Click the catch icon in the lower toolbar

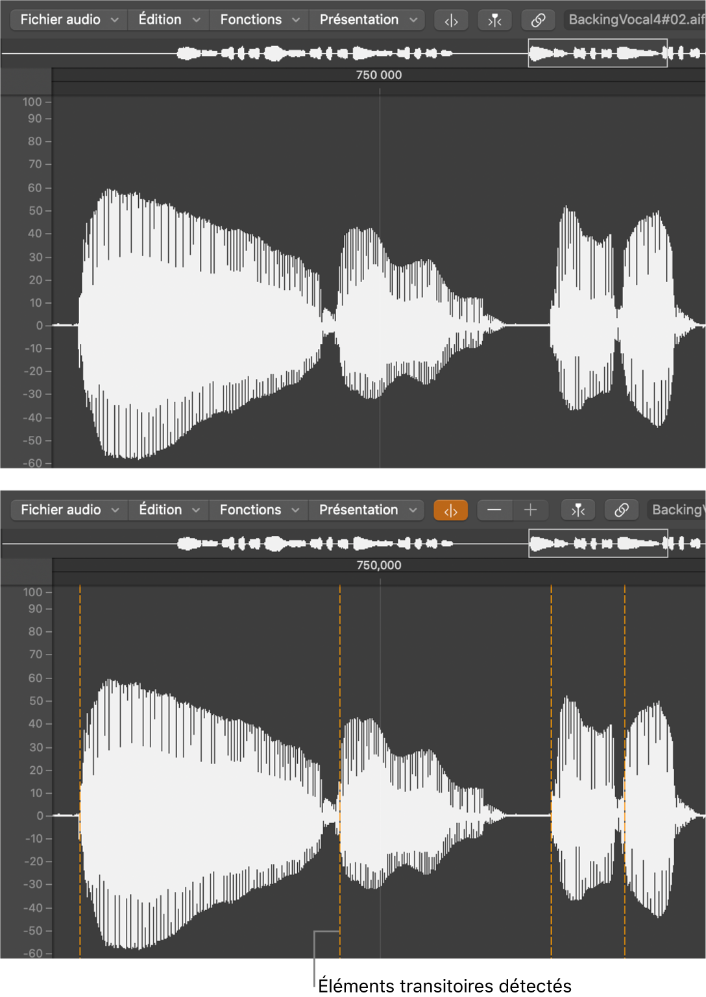point(578,510)
